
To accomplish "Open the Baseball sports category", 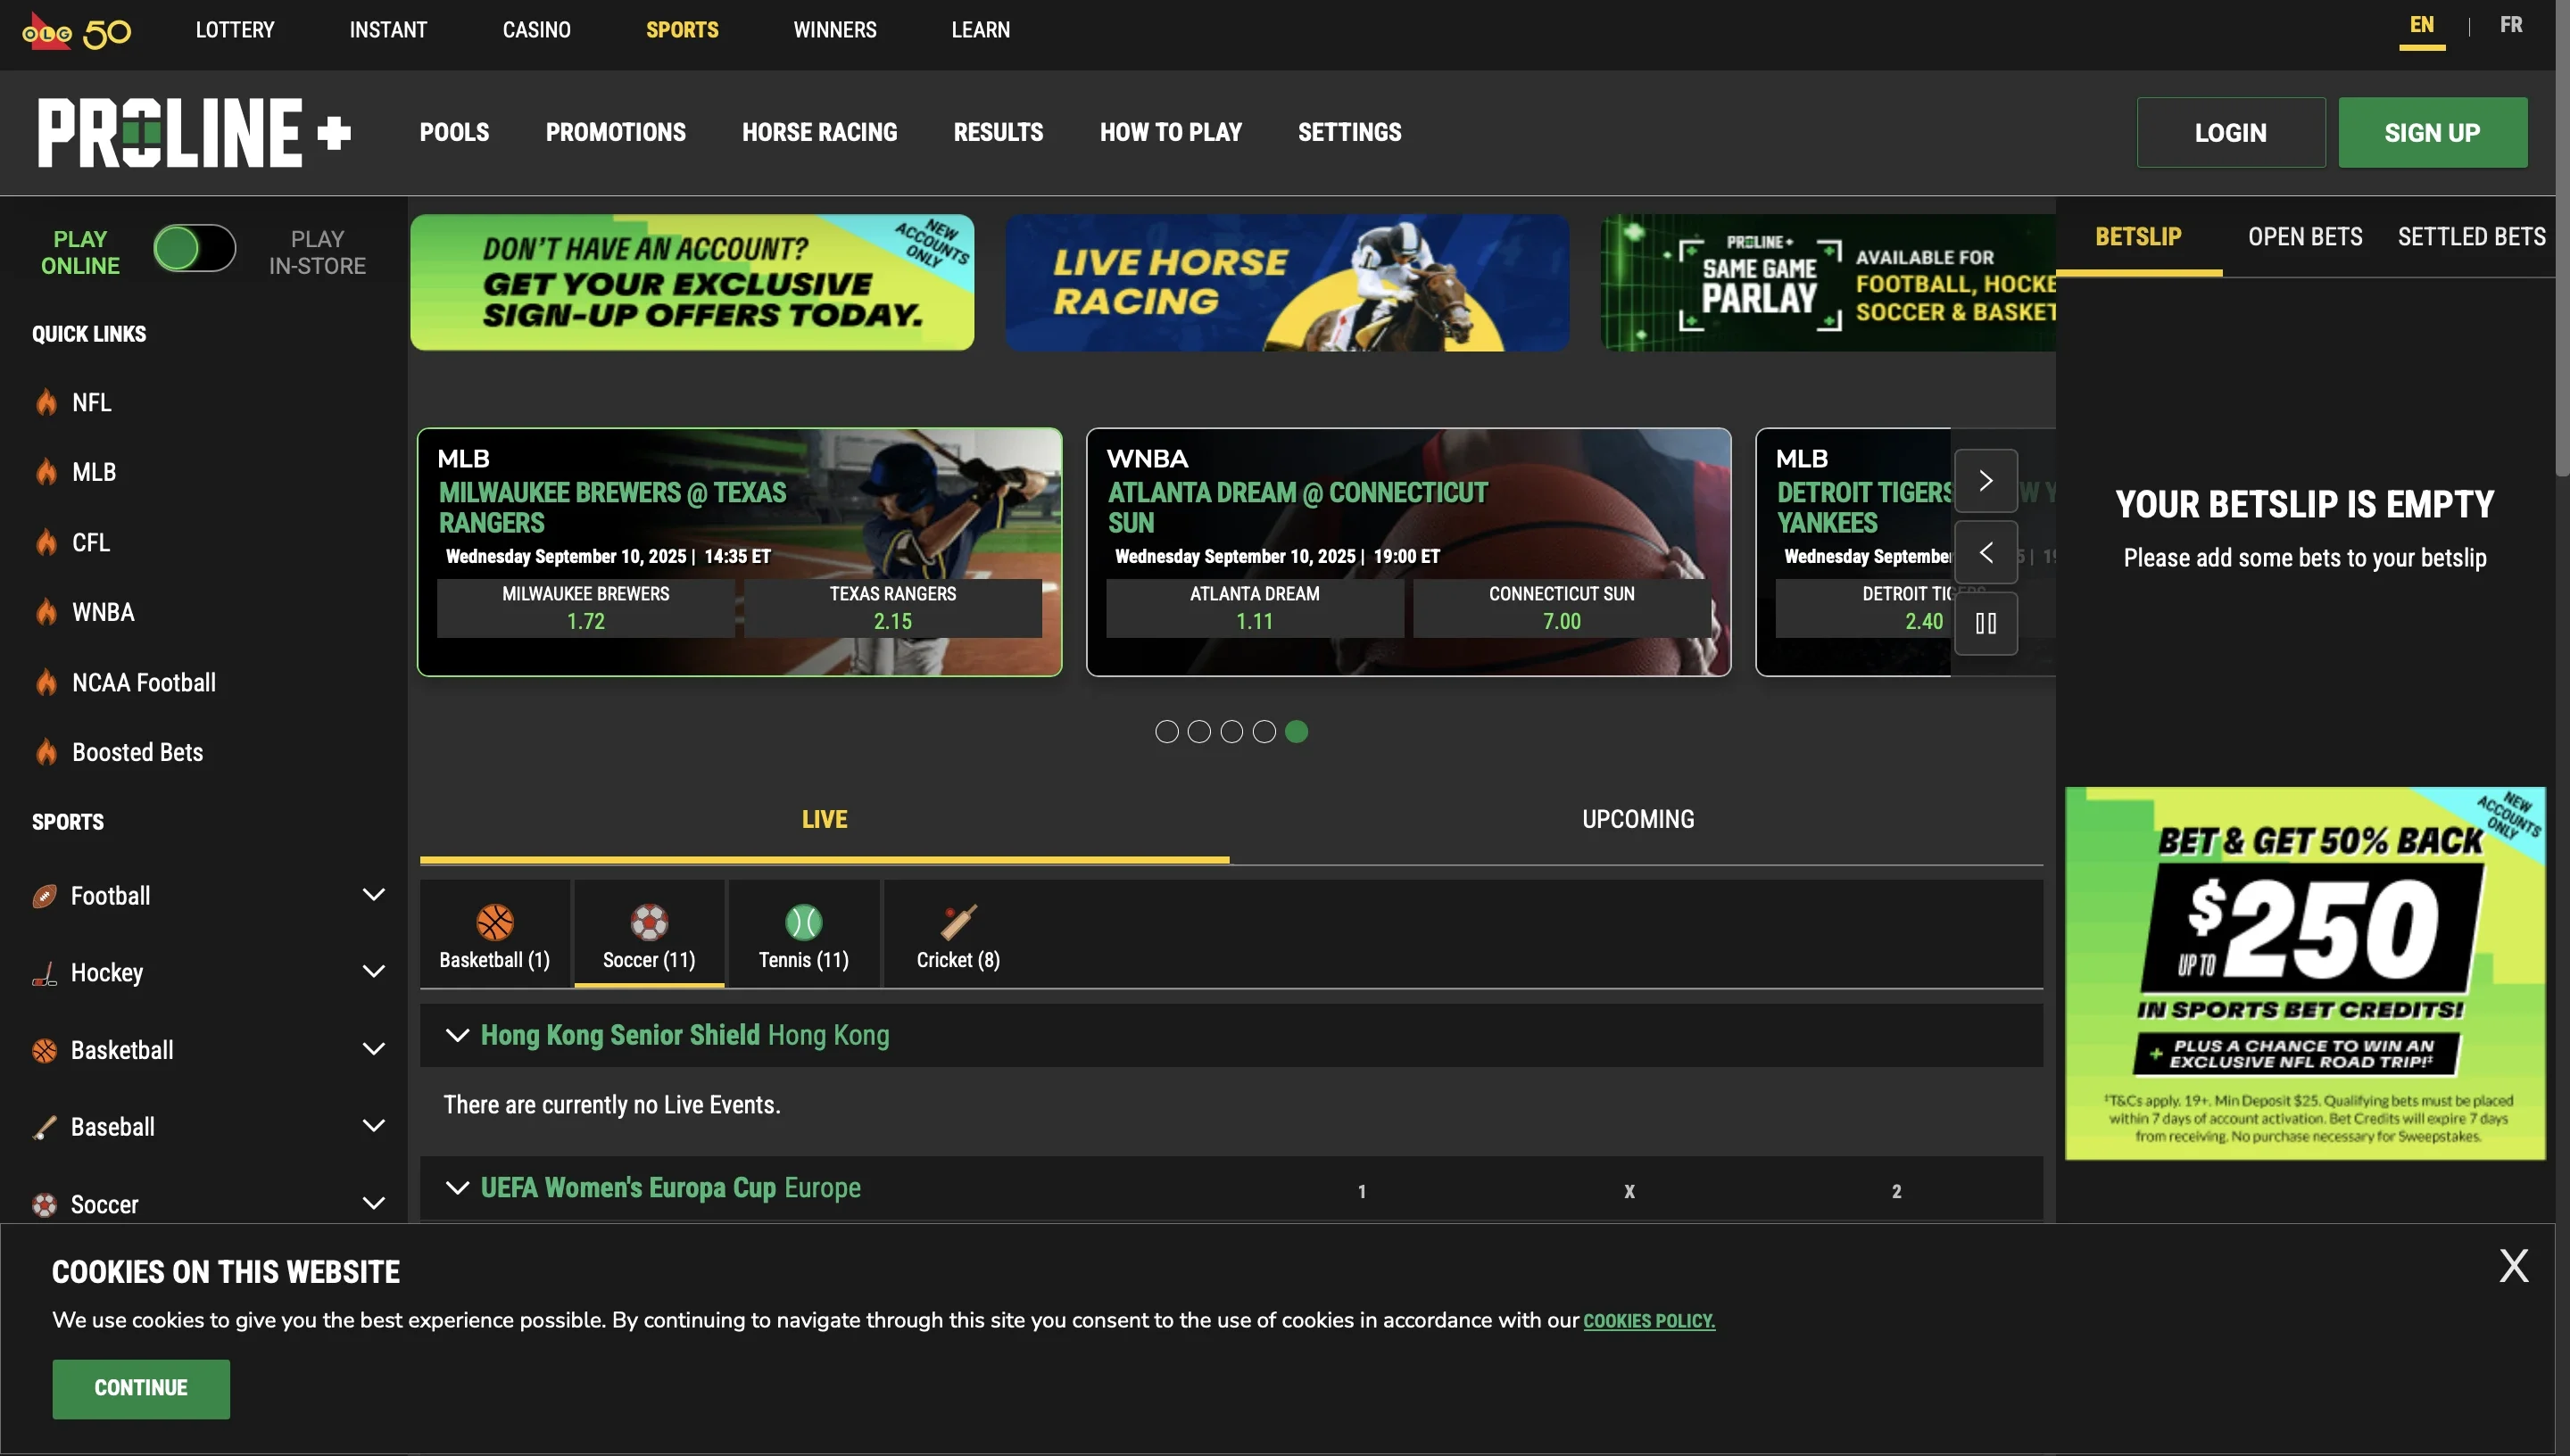I will tap(113, 1126).
